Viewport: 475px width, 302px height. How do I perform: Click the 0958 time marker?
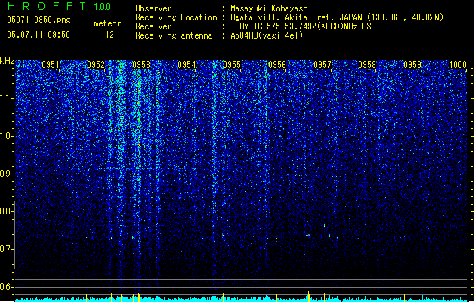(367, 64)
